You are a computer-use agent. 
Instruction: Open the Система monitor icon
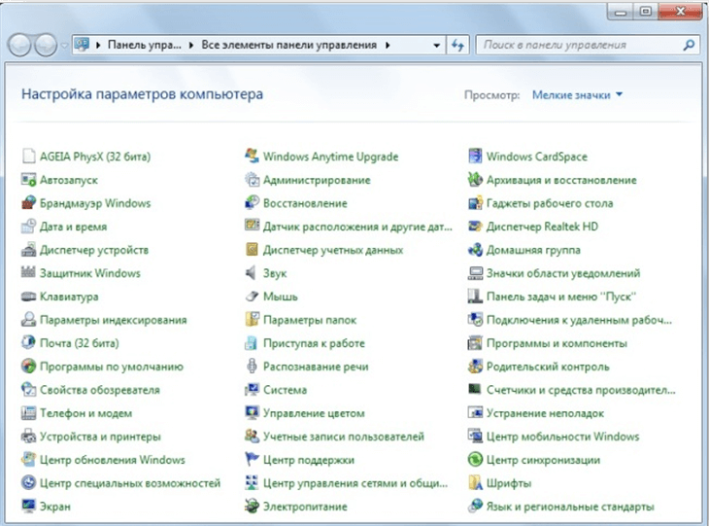(x=252, y=390)
